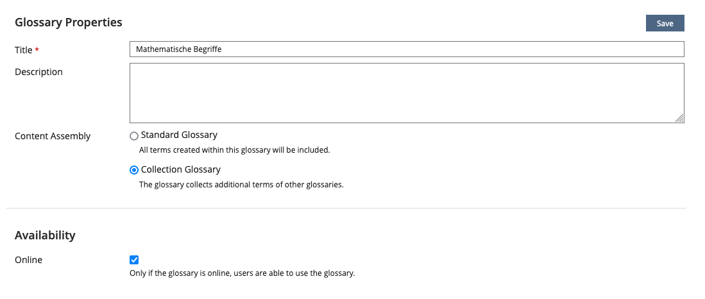Click the Collection Glossary option text
This screenshot has height=299, width=705.
coord(180,169)
